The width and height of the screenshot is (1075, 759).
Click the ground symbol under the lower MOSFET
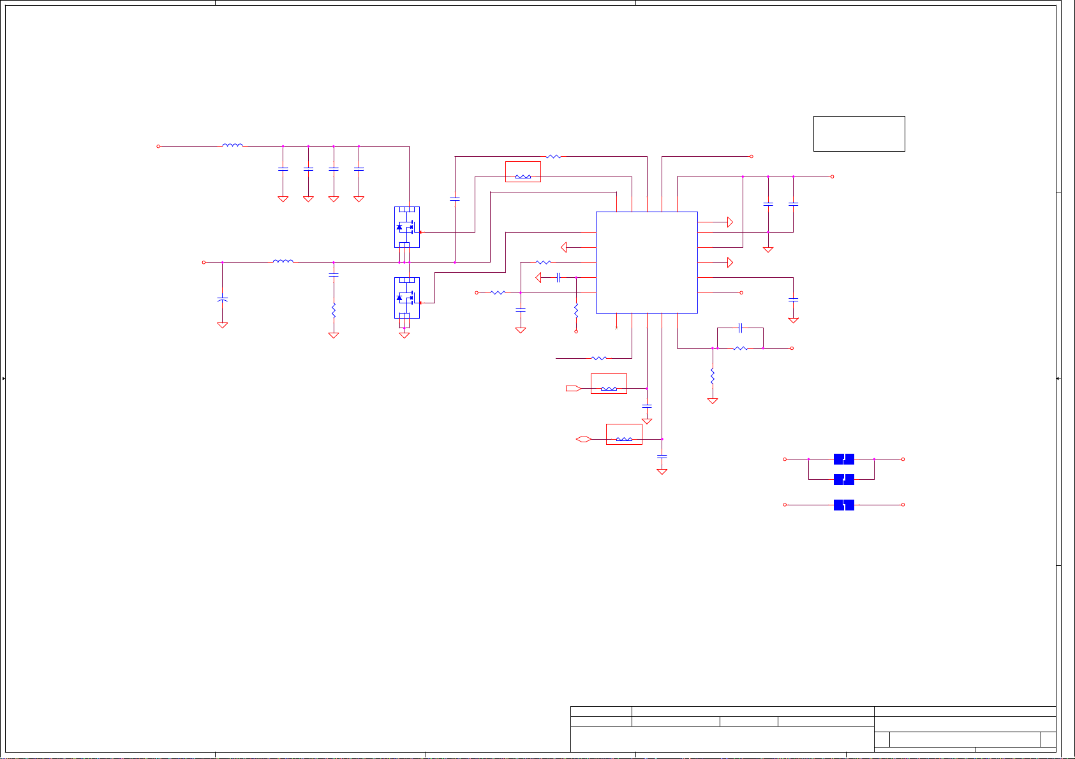(404, 335)
